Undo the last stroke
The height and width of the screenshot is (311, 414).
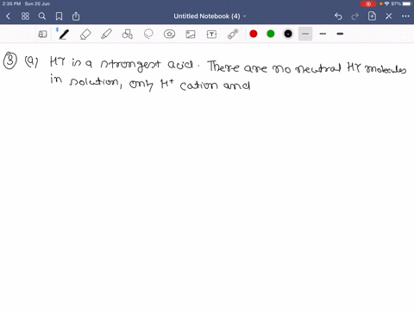tap(338, 16)
